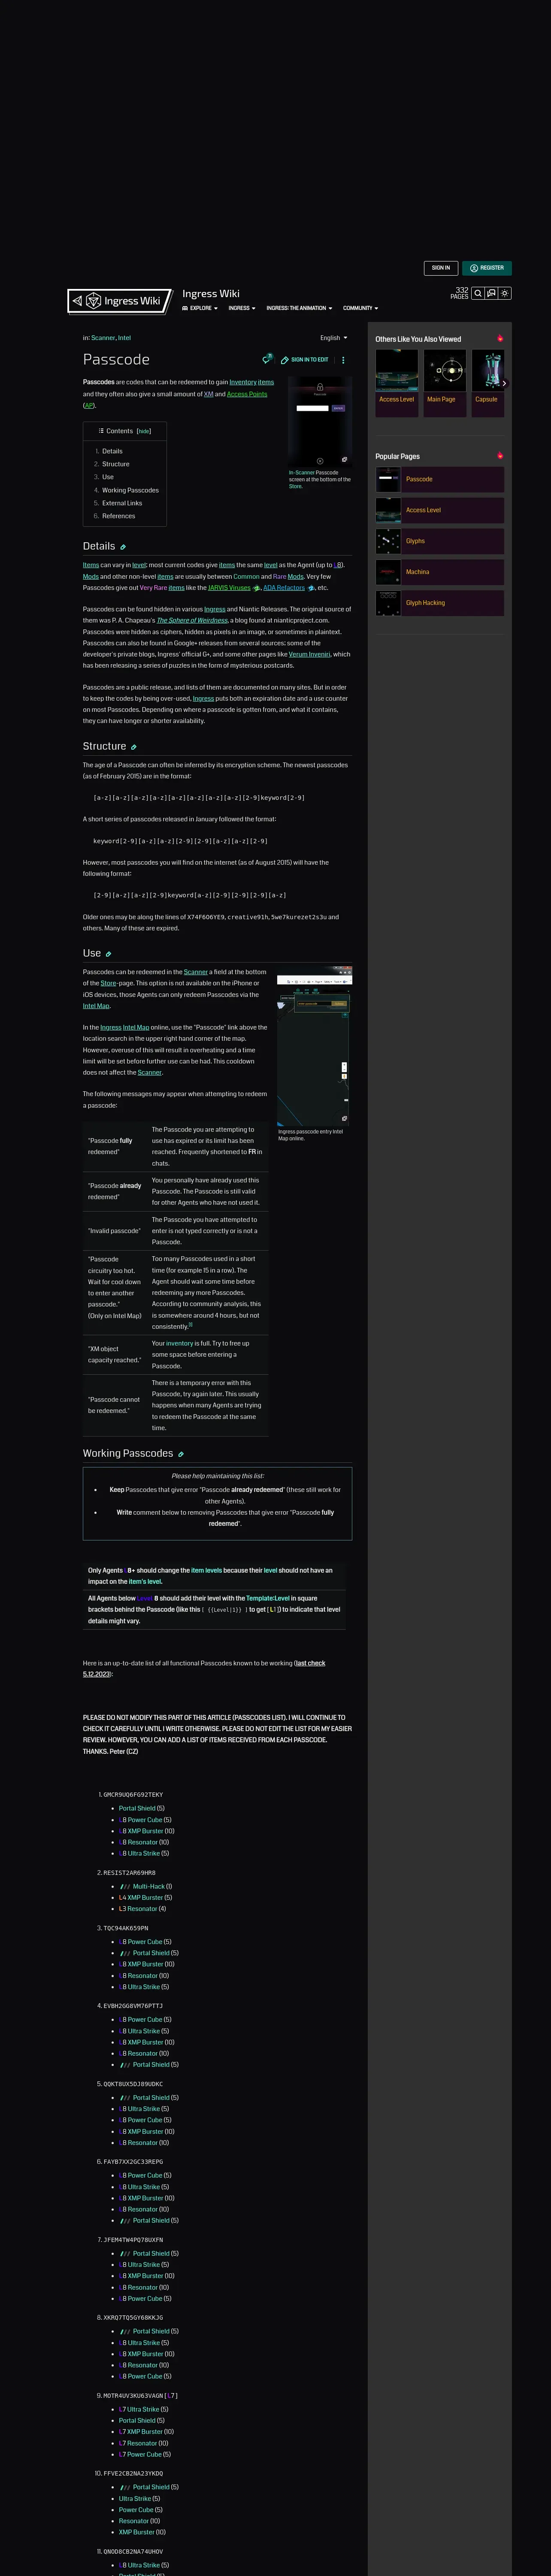This screenshot has width=551, height=2576.
Task: Open the Store link in image caption
Action: point(295,486)
